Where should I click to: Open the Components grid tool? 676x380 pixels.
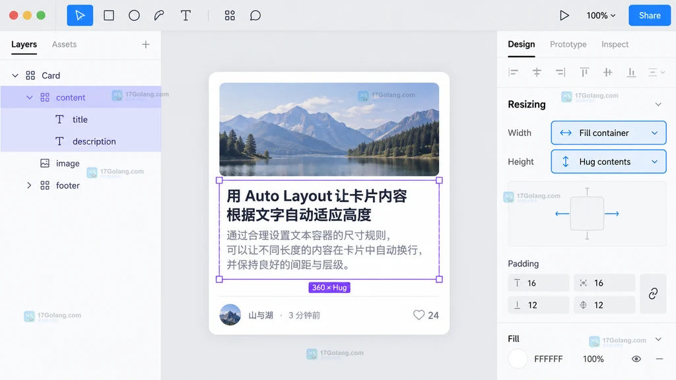coord(230,16)
